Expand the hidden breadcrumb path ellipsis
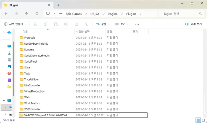This screenshot has width=207, height=123. (x=60, y=13)
